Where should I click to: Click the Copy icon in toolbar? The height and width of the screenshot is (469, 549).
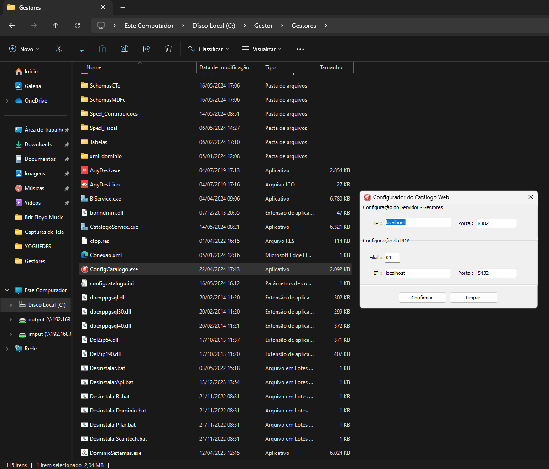tap(81, 49)
